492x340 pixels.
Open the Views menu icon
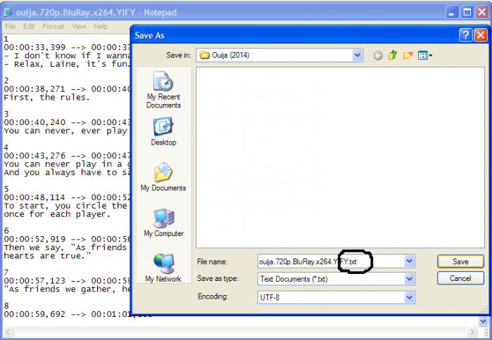tap(425, 55)
